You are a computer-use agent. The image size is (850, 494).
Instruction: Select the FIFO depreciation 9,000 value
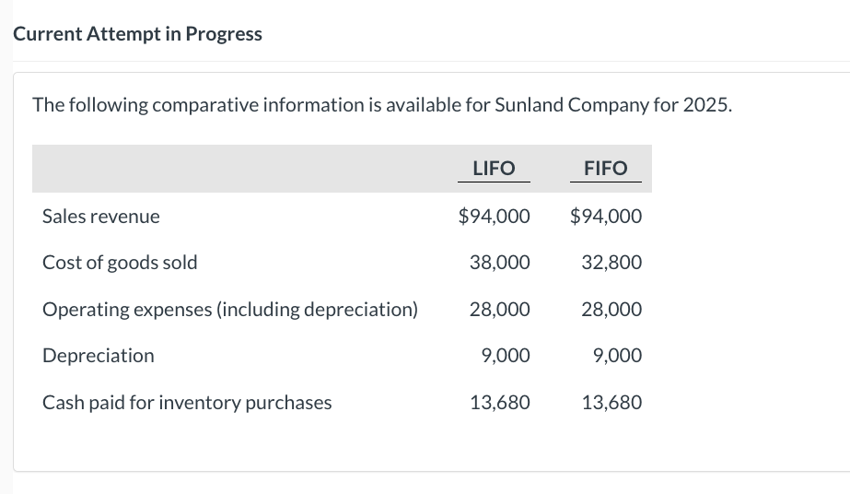tap(617, 356)
